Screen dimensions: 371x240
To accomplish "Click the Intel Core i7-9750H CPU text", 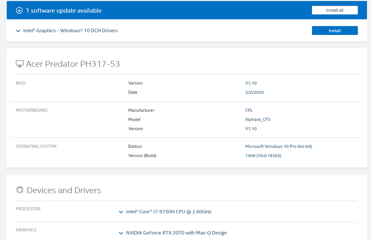I will coord(169,212).
